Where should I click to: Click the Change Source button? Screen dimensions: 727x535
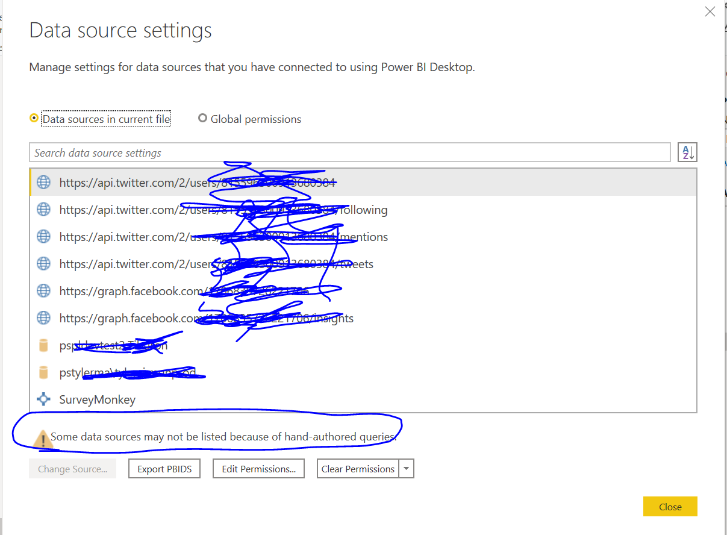(x=72, y=469)
